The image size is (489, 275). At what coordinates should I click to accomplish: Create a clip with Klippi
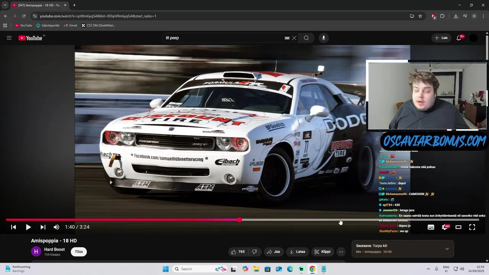click(x=322, y=252)
